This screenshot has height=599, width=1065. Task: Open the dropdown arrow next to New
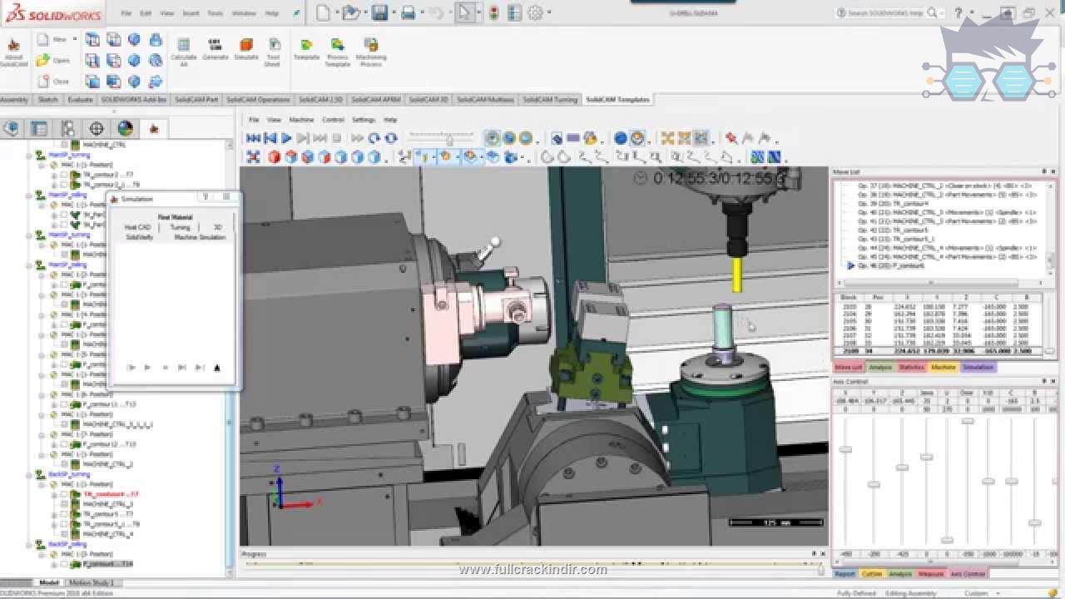[75, 39]
